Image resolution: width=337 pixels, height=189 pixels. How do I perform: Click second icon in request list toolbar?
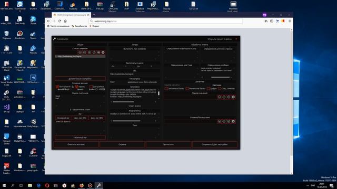click(x=85, y=52)
